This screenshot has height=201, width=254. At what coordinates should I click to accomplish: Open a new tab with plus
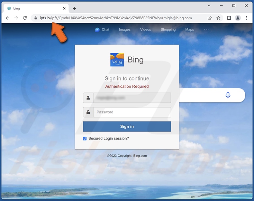[75, 8]
